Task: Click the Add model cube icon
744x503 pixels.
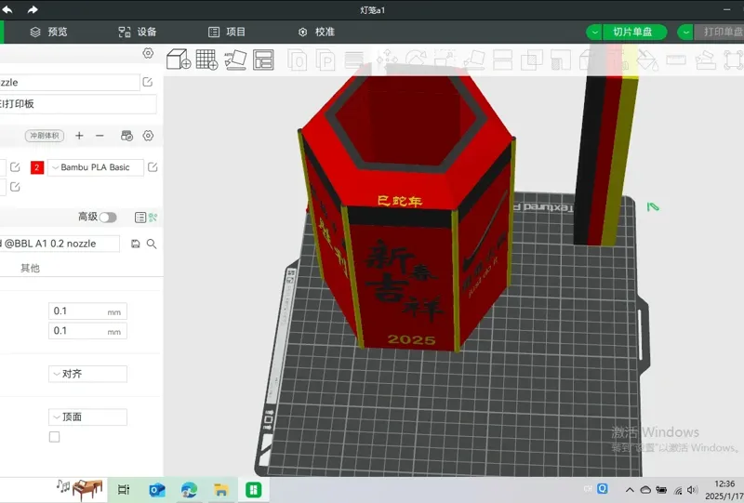Action: pyautogui.click(x=179, y=60)
